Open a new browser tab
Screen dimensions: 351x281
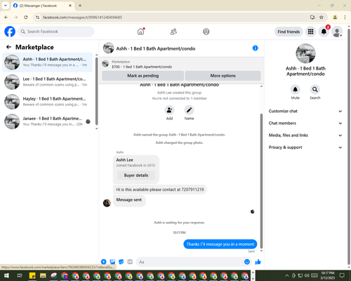click(80, 6)
